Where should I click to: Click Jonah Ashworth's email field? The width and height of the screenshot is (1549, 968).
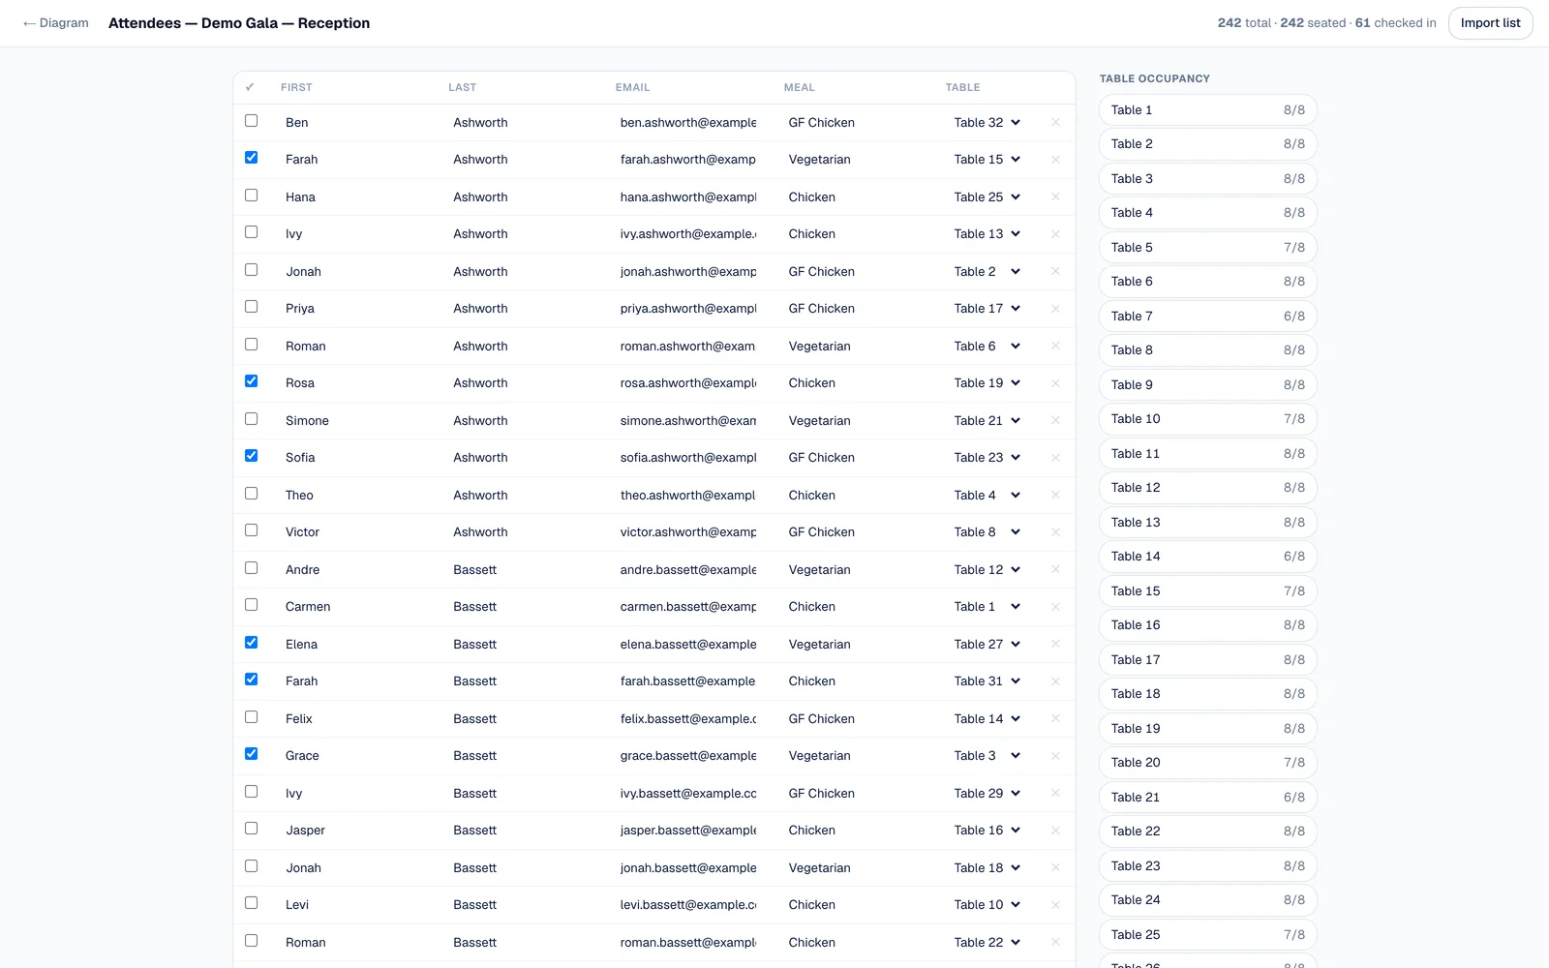point(688,272)
